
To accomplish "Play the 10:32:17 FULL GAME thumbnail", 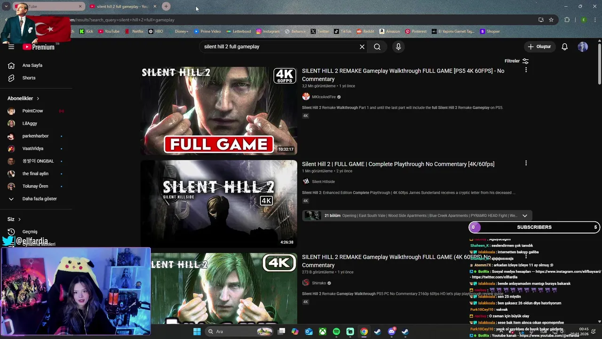I will [x=219, y=111].
